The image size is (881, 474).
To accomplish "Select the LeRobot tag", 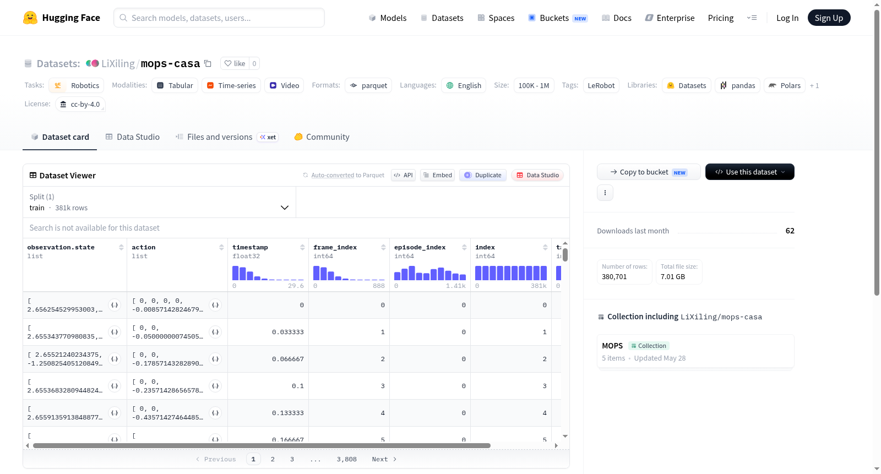I will click(x=601, y=85).
